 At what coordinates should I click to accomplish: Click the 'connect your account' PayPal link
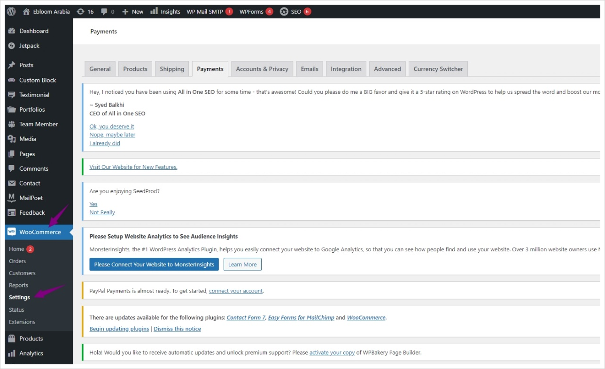click(x=236, y=291)
